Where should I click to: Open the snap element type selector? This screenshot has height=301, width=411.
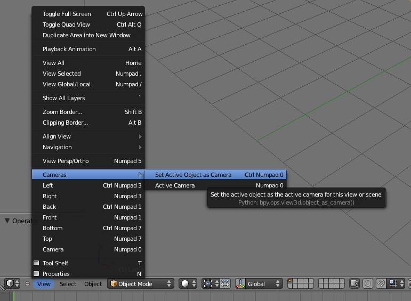[396, 284]
